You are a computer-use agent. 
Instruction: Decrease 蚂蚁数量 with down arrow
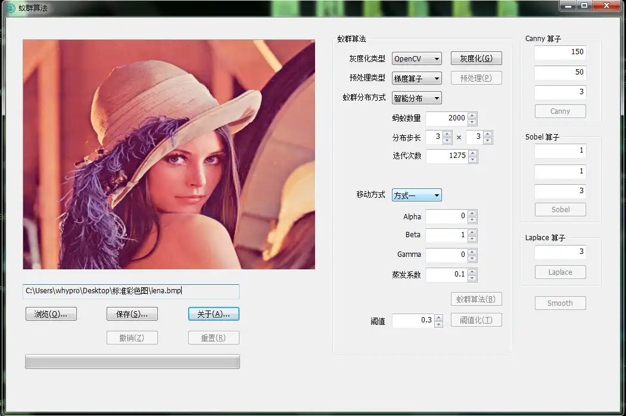pyautogui.click(x=472, y=122)
